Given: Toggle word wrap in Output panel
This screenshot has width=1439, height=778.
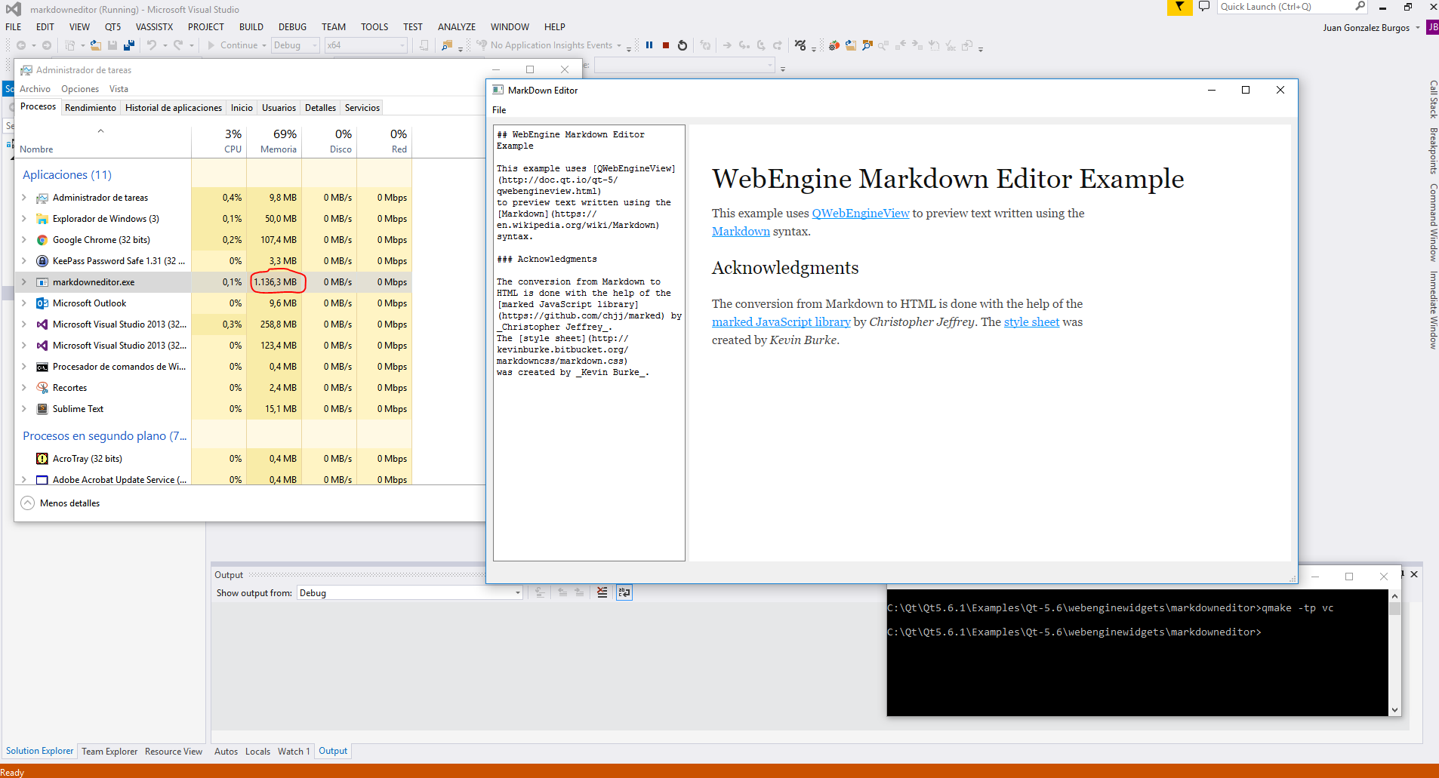Looking at the screenshot, I should coord(624,592).
